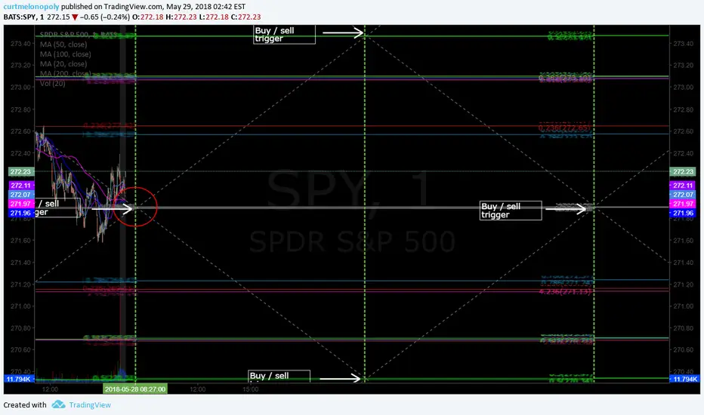Select the 0.236(272.65) Fibonacci level label

pyautogui.click(x=564, y=128)
